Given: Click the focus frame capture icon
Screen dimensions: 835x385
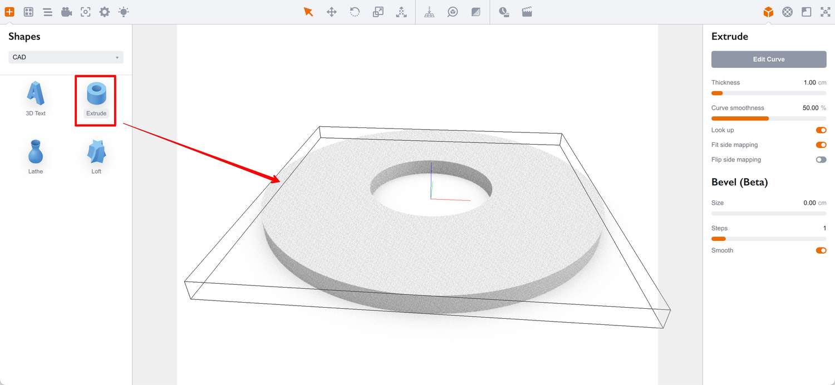Looking at the screenshot, I should [x=85, y=12].
